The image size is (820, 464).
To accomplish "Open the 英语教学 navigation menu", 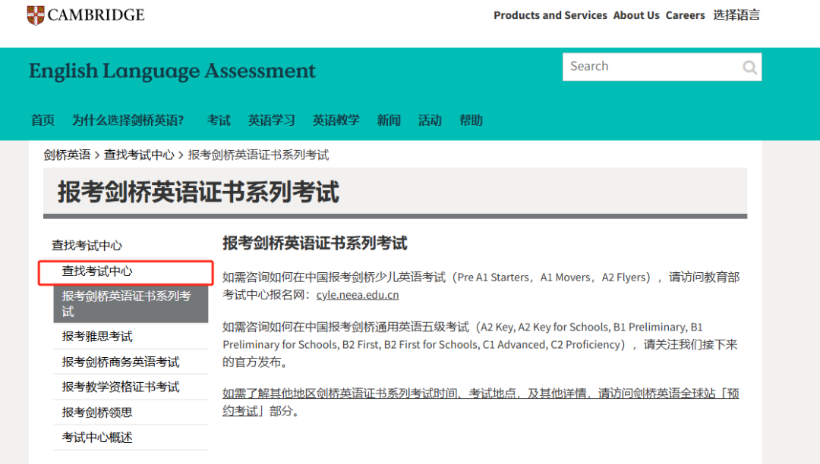I will click(x=336, y=121).
